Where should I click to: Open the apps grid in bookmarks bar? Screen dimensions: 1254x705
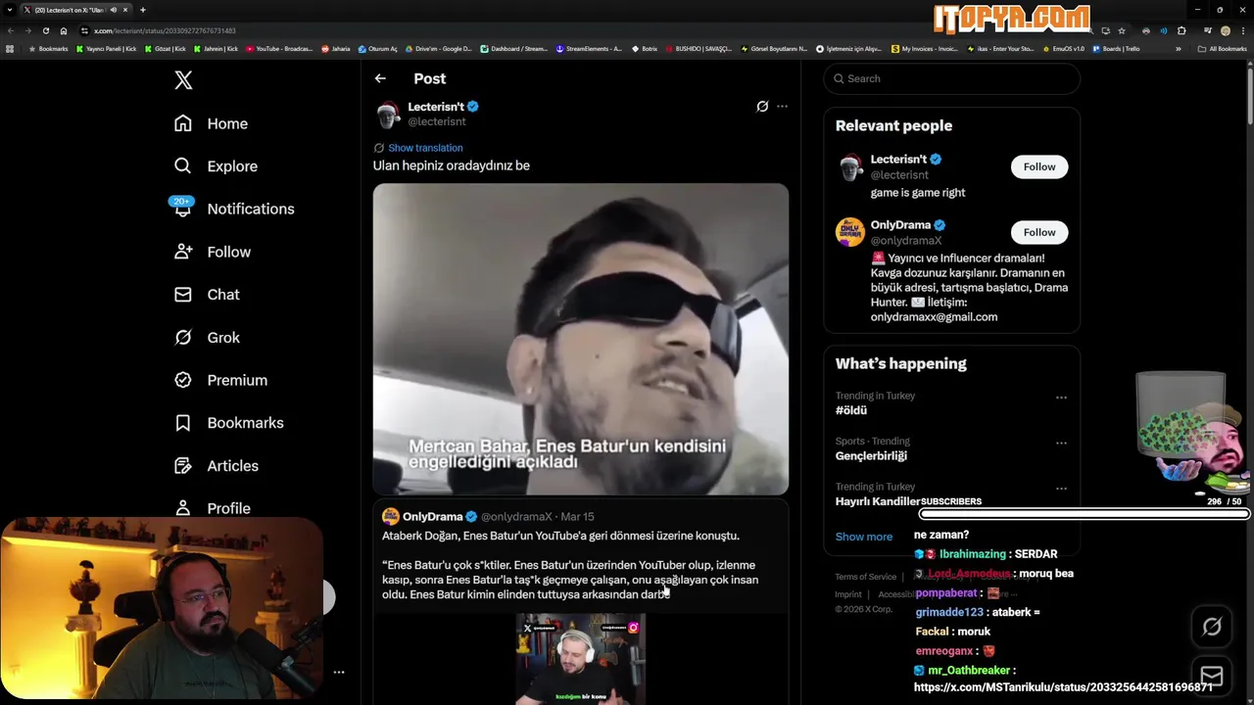click(10, 48)
